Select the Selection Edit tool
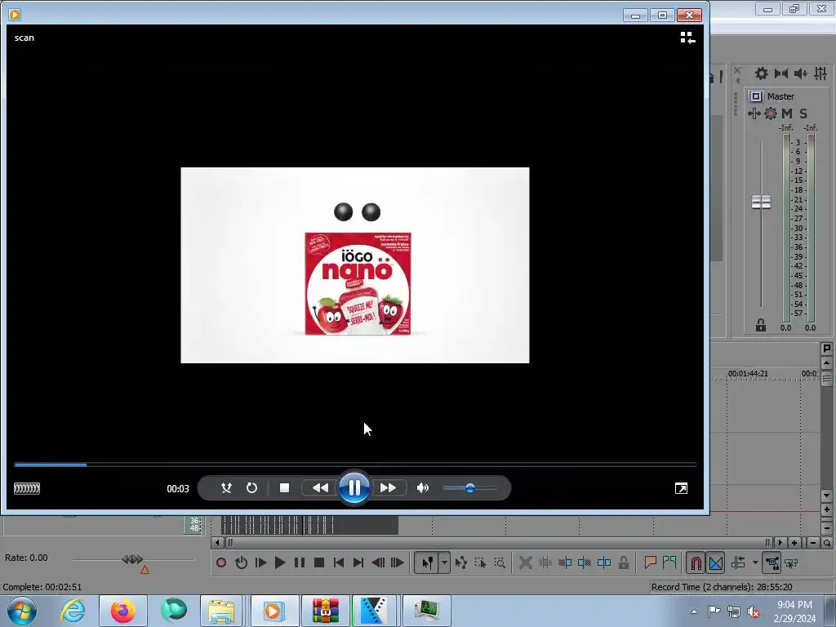The height and width of the screenshot is (627, 836). (x=480, y=563)
